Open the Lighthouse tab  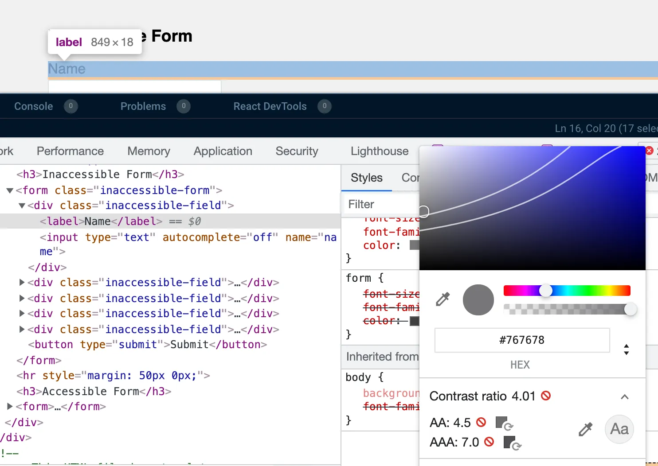point(379,151)
